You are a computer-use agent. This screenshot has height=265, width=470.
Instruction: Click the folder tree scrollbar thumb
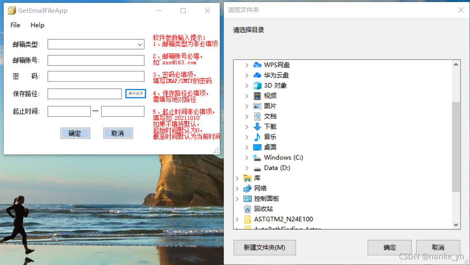click(x=456, y=147)
